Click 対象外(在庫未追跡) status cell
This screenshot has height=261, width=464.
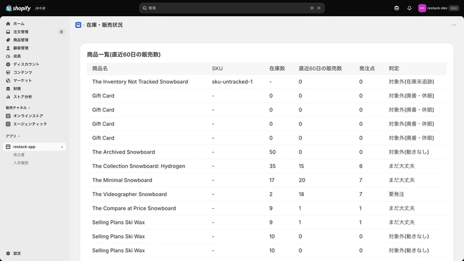pos(411,82)
